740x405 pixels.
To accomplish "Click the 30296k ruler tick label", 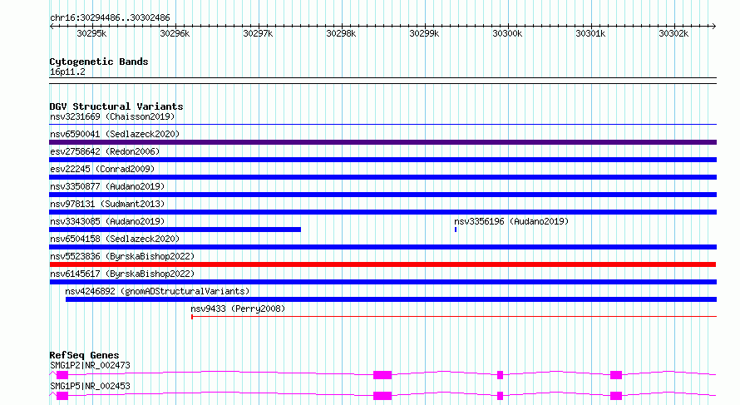I will [x=175, y=33].
